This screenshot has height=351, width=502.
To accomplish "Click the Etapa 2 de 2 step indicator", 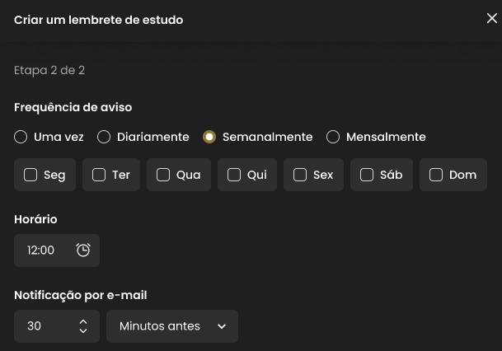I will click(x=49, y=70).
